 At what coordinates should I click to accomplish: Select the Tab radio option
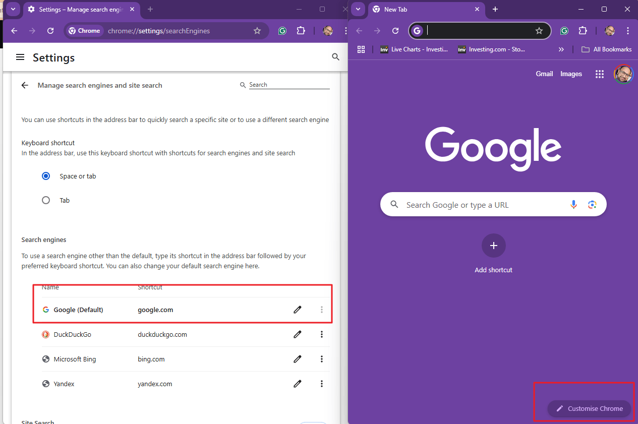pyautogui.click(x=46, y=200)
